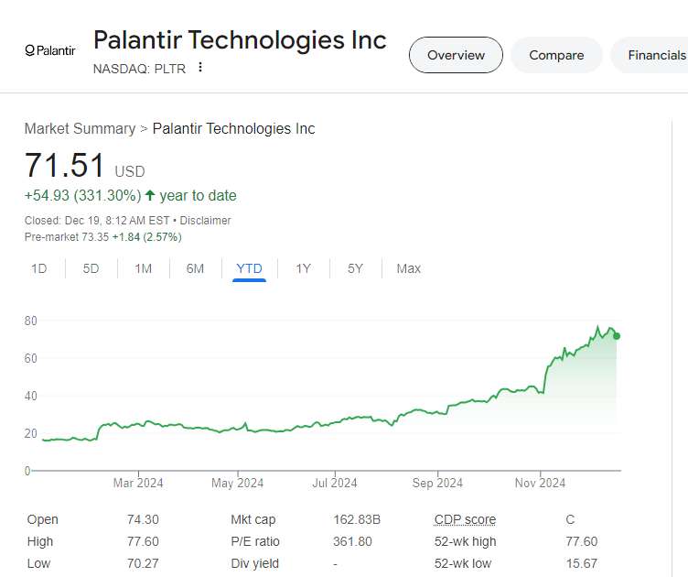Screen dimensions: 688x577
Task: Click the stock price line chart
Action: 366,417
